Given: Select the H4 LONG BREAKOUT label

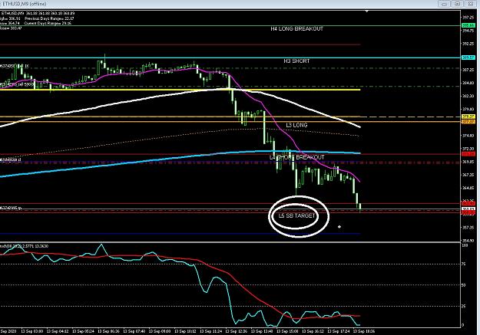Looking at the screenshot, I should (x=296, y=28).
